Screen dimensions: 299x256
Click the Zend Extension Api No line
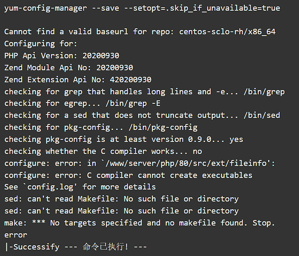(x=78, y=80)
